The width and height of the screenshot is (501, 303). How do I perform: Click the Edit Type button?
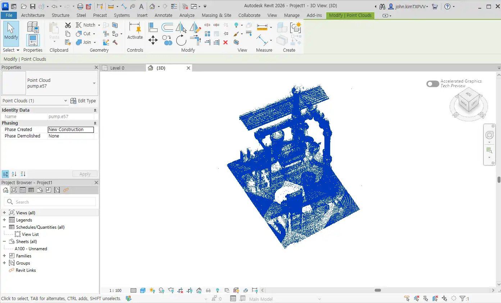83,101
